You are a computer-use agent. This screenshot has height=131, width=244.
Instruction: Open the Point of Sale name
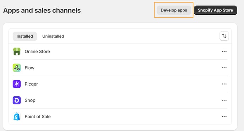point(38,116)
